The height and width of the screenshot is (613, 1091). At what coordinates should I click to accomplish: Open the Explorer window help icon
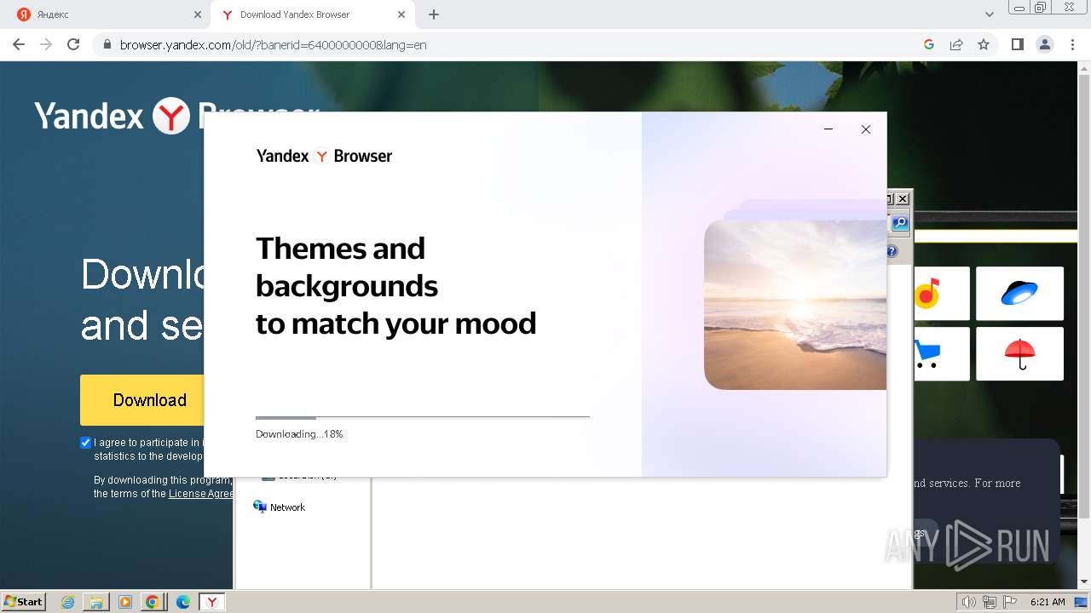(892, 251)
